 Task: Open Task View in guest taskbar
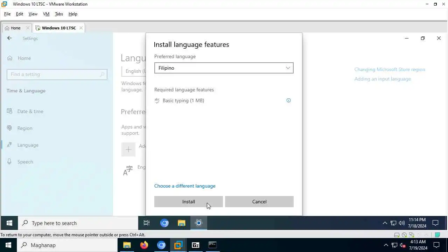pos(147,223)
